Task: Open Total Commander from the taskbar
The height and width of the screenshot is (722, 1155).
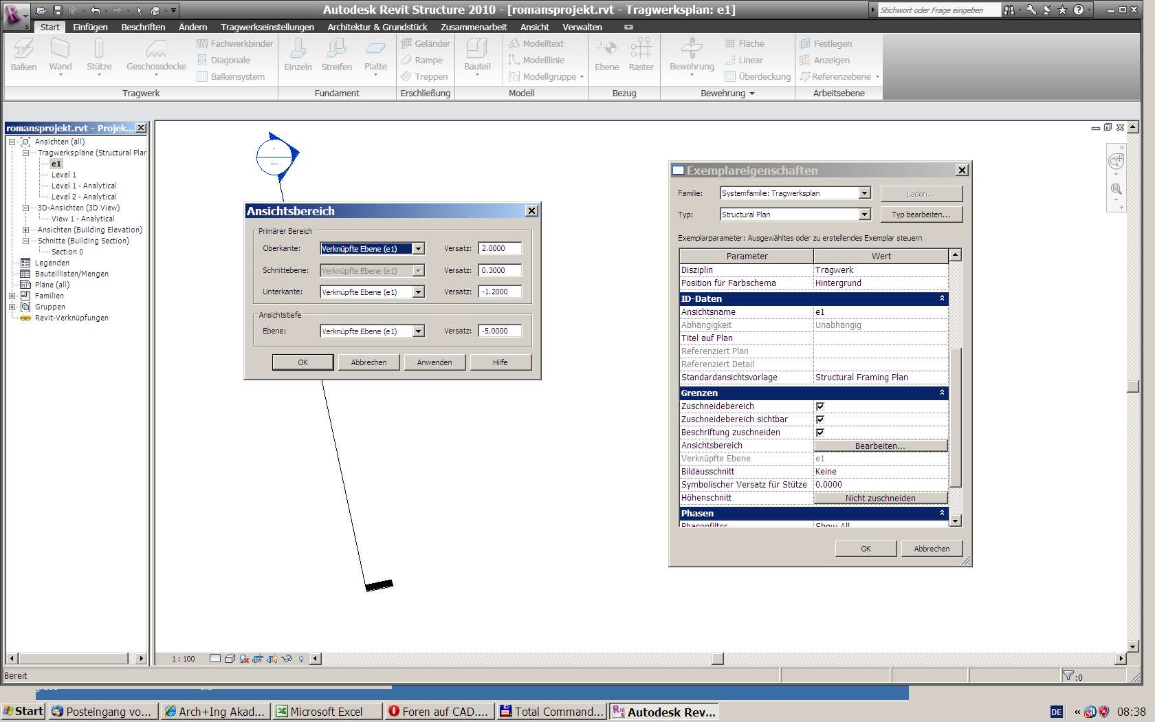Action: click(551, 712)
